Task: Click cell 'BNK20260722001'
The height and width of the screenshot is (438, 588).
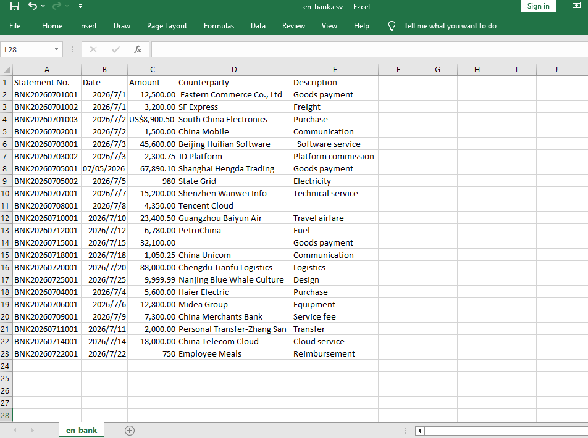Action: (x=47, y=353)
